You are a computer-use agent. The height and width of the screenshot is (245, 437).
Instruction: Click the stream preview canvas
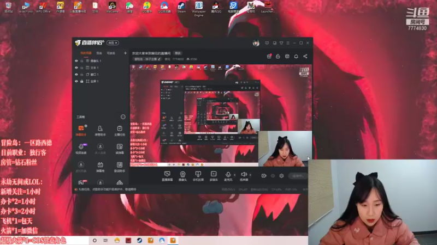click(x=221, y=115)
